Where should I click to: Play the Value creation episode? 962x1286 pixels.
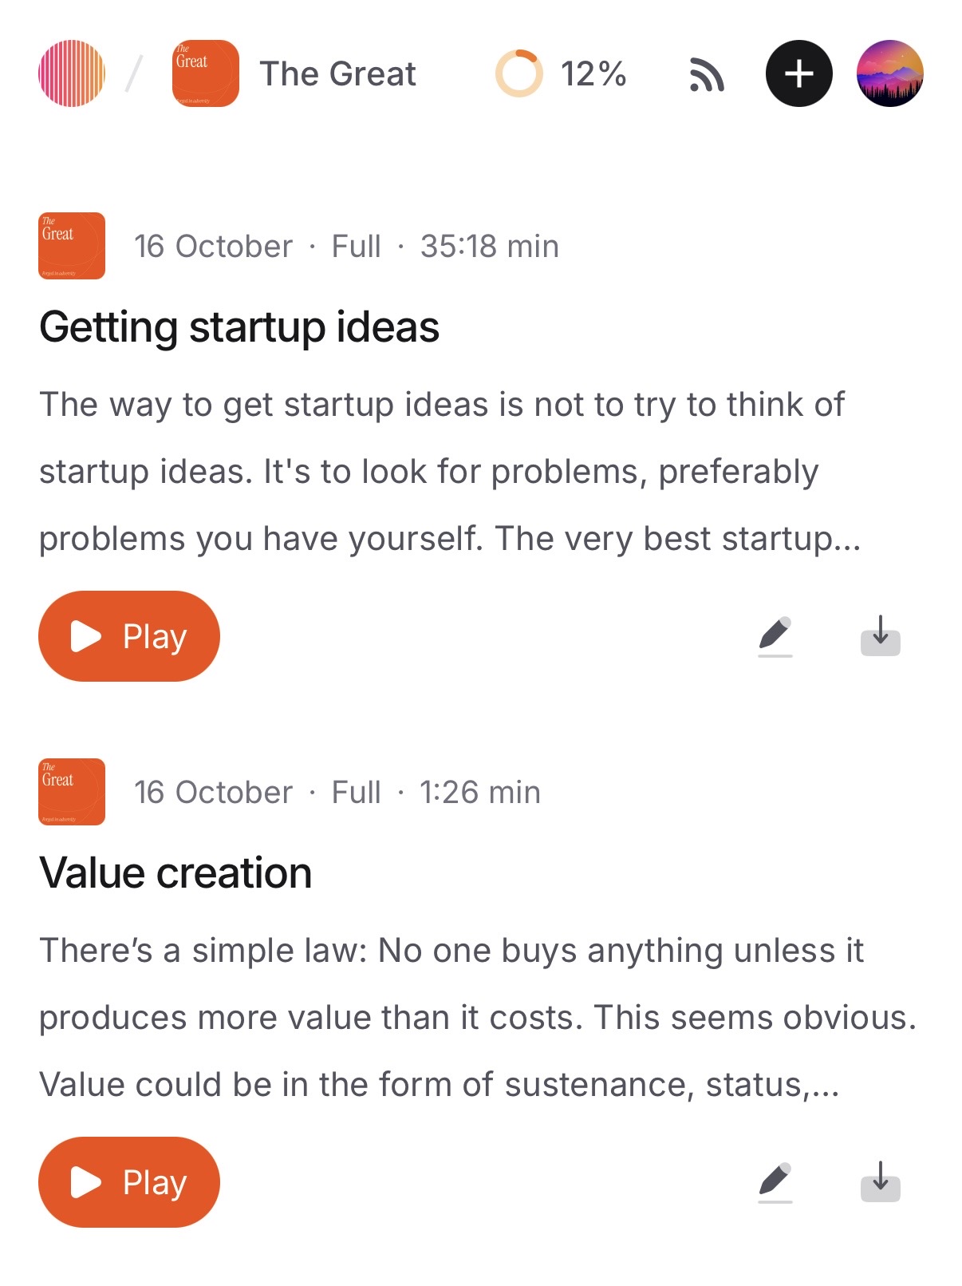coord(129,1182)
